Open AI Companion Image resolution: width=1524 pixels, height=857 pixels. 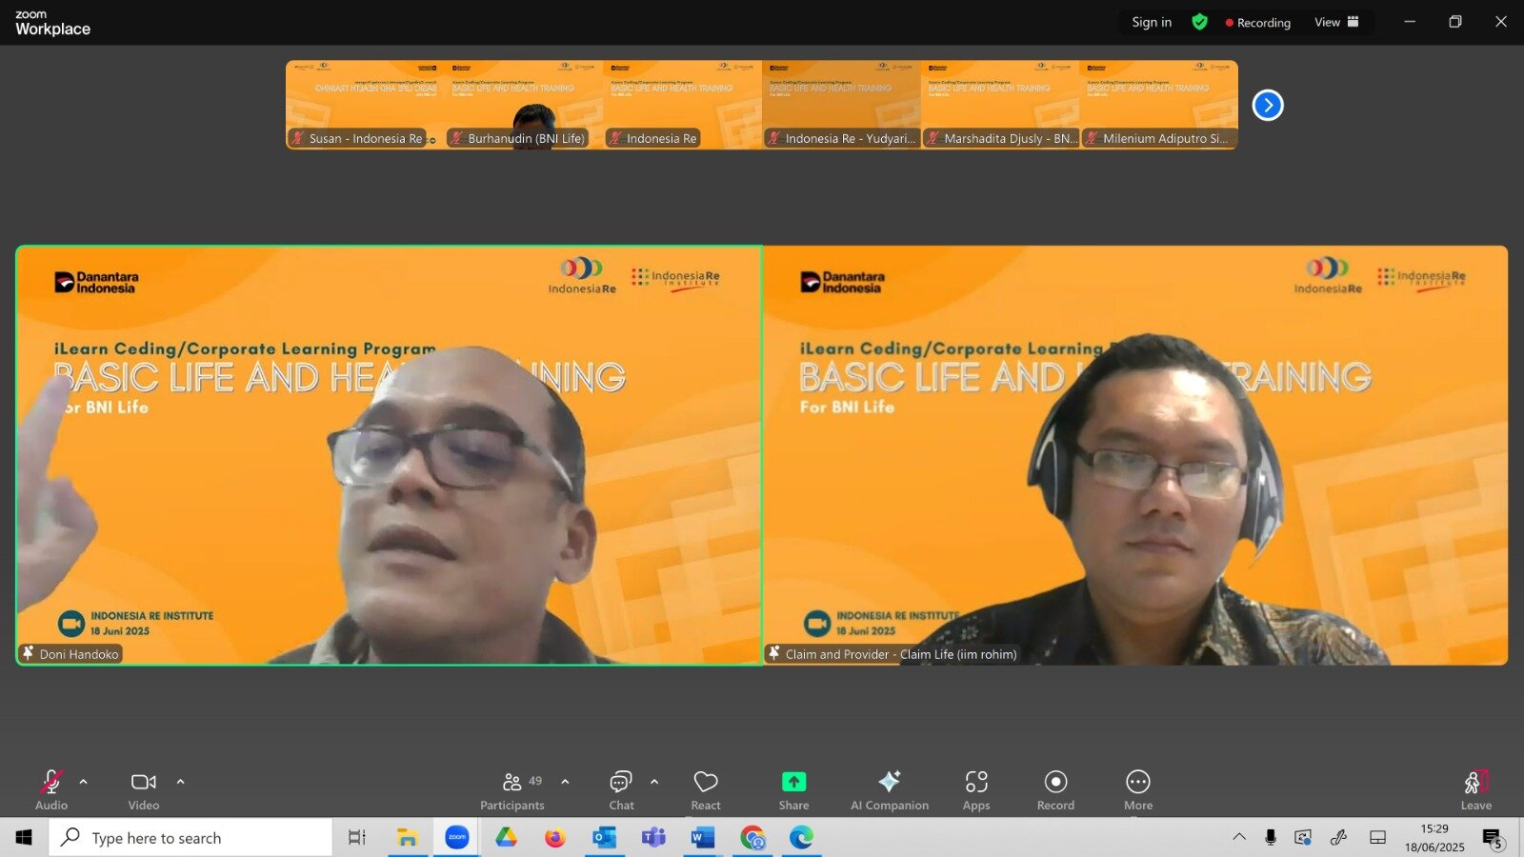[x=890, y=790]
